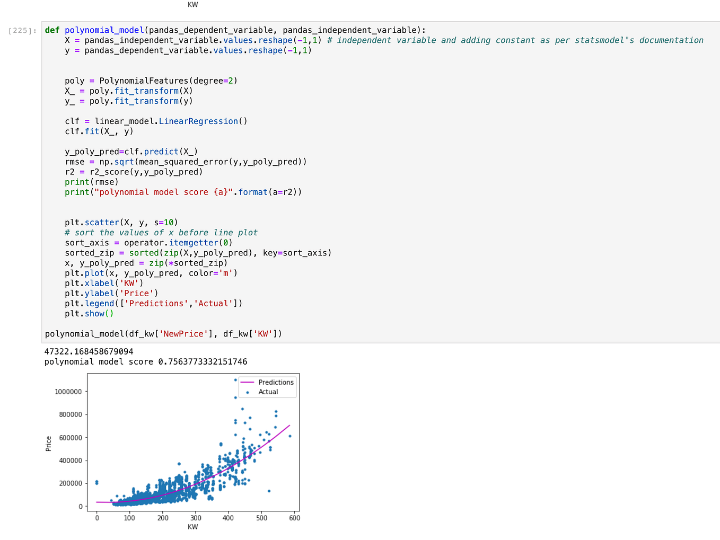Viewport: 720px width, 540px height.
Task: Click the polynomial_model(df_kw['NewPrice'], df_kw['KW']) call
Action: pyautogui.click(x=163, y=333)
